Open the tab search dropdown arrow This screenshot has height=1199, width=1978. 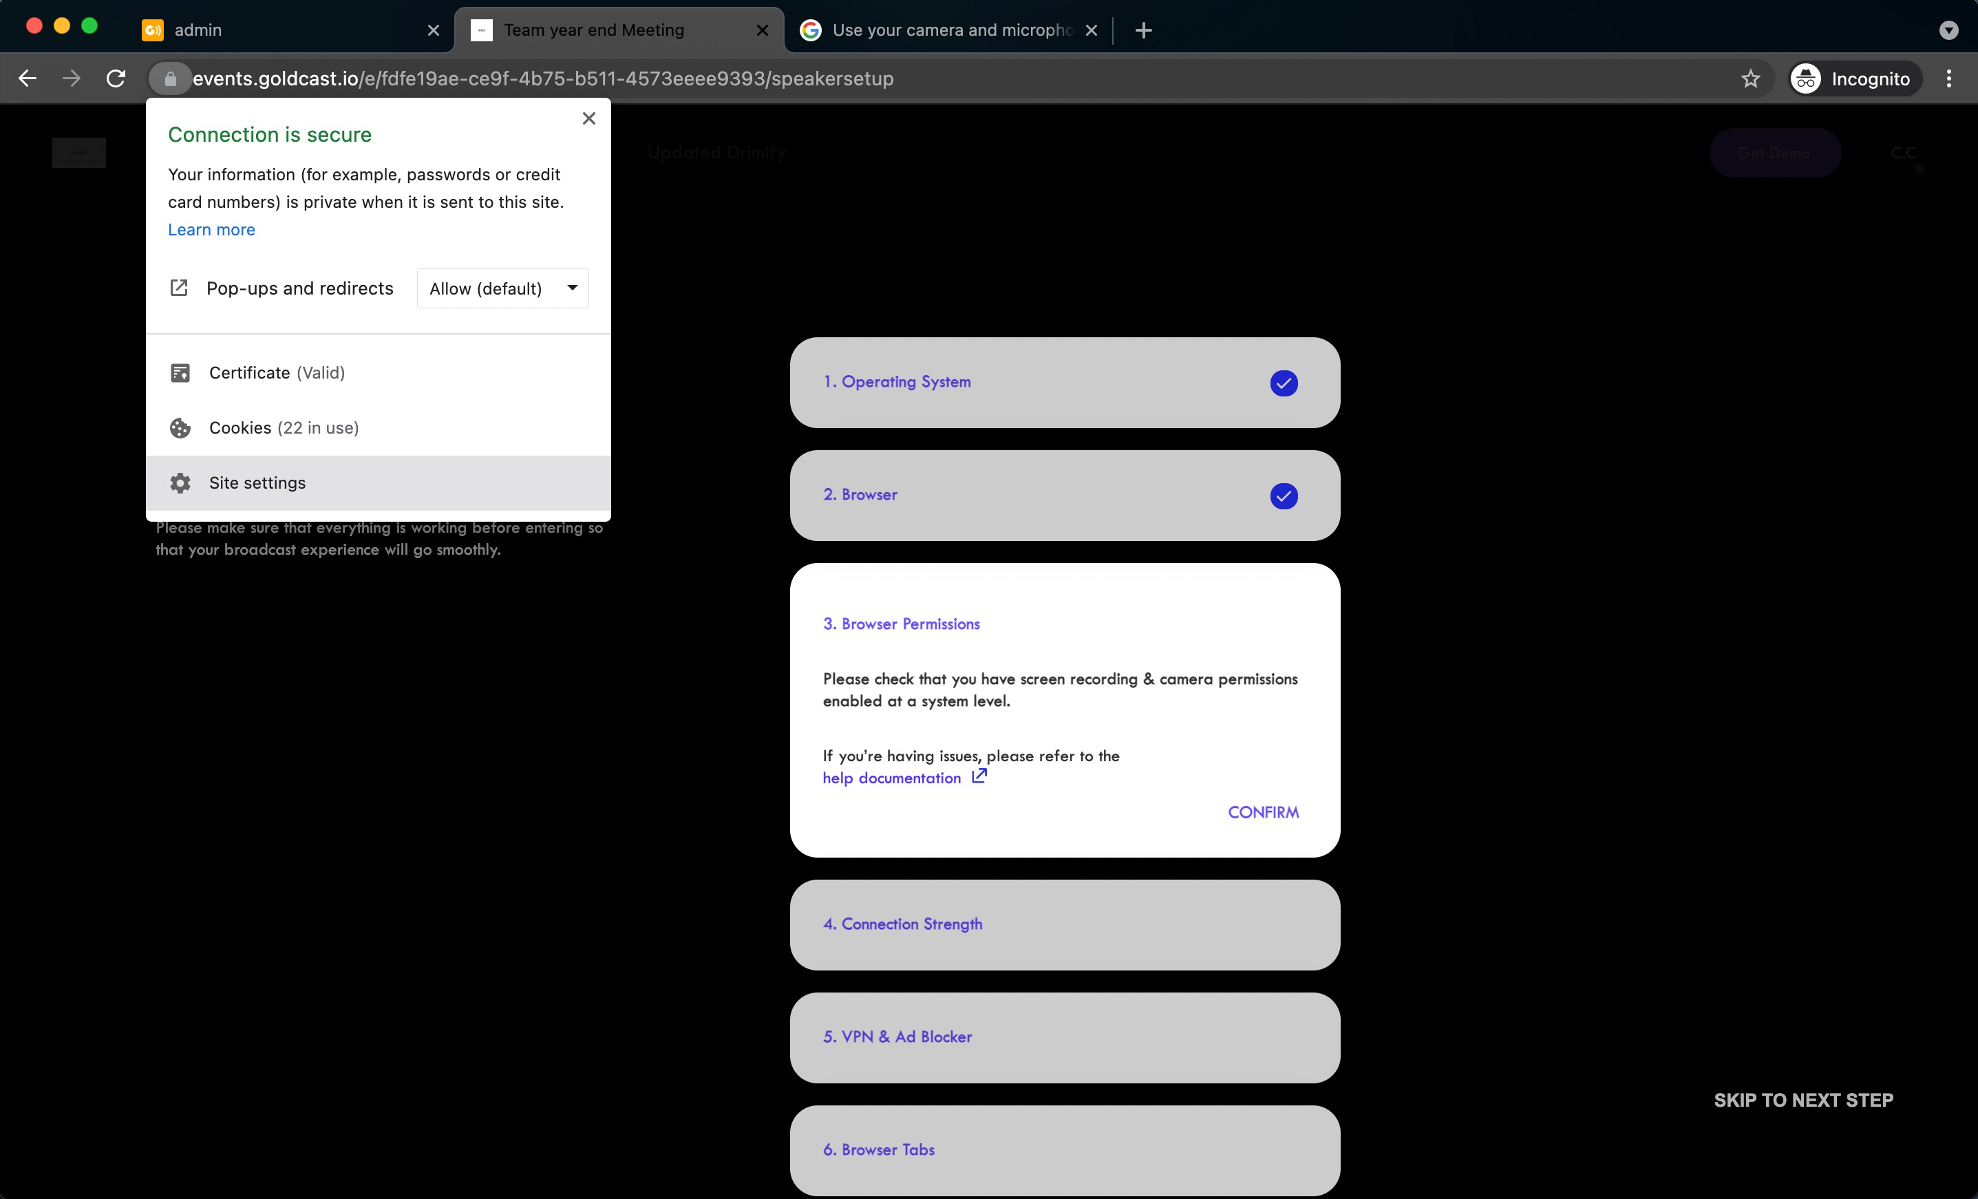point(1948,30)
